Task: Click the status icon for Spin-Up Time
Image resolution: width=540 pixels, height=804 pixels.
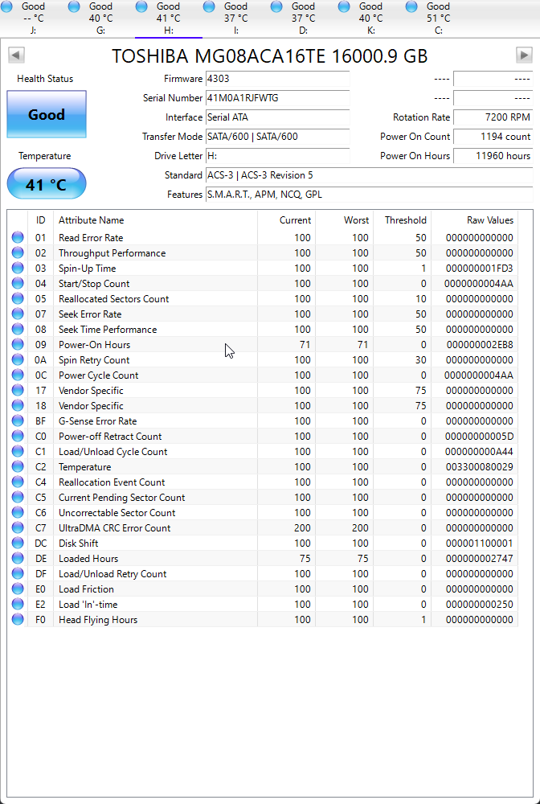Action: 18,269
